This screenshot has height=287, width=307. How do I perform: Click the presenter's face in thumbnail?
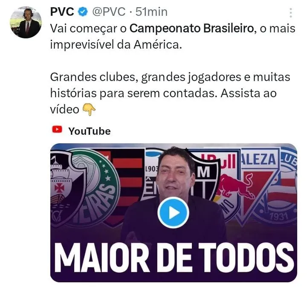pyautogui.click(x=175, y=175)
